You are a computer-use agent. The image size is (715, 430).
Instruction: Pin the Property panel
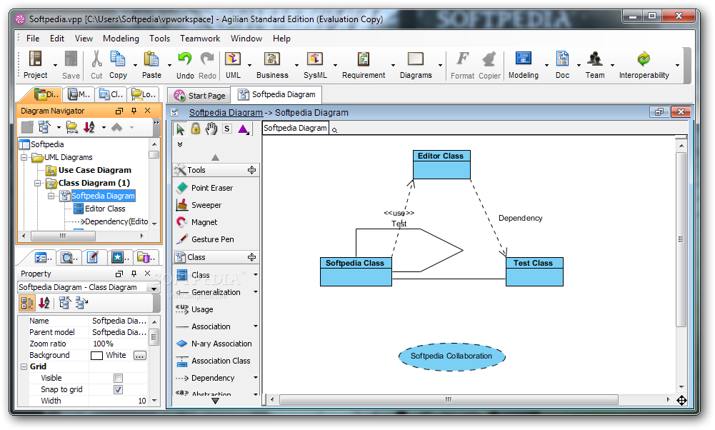click(134, 274)
